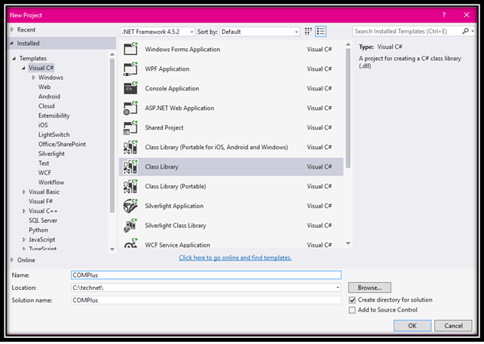Open link to find templates online
The image size is (484, 344).
click(x=235, y=257)
